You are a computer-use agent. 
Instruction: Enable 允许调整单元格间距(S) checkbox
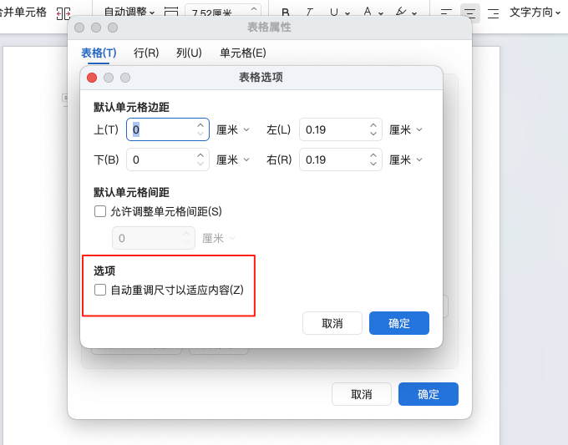tap(100, 211)
